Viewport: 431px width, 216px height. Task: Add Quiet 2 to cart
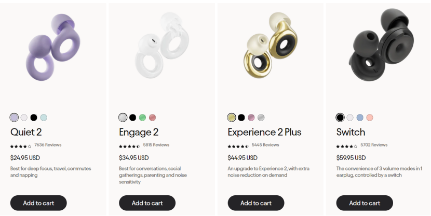pos(38,203)
